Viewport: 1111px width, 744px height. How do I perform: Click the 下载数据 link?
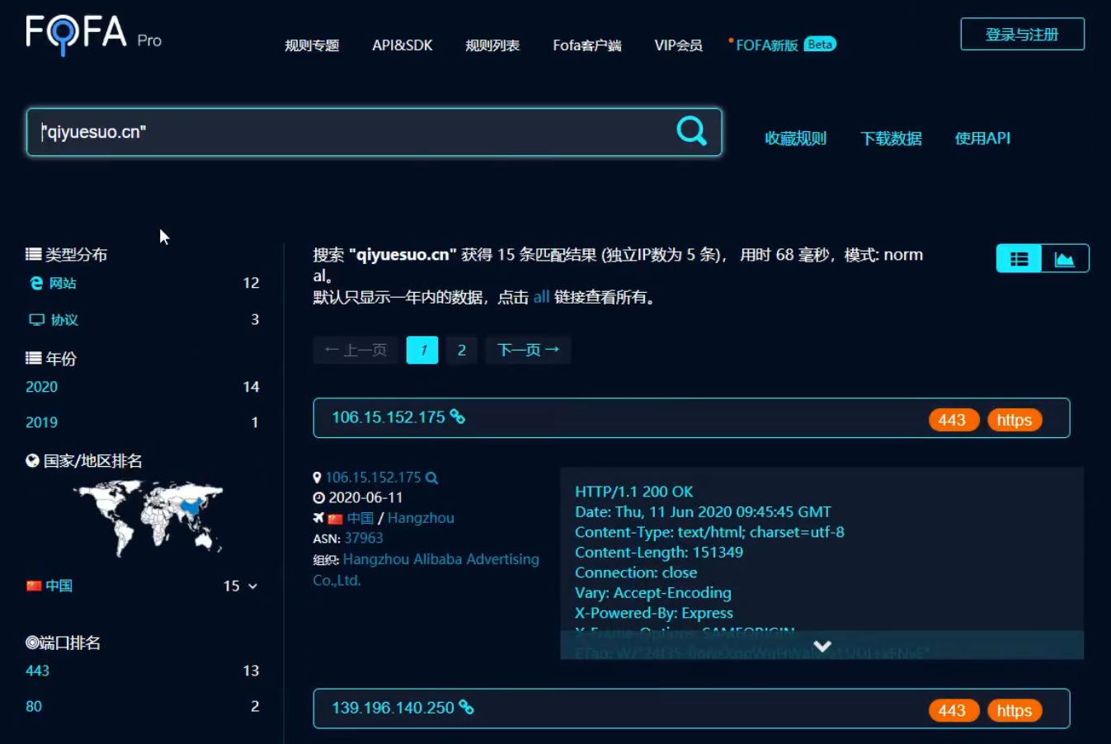point(891,139)
